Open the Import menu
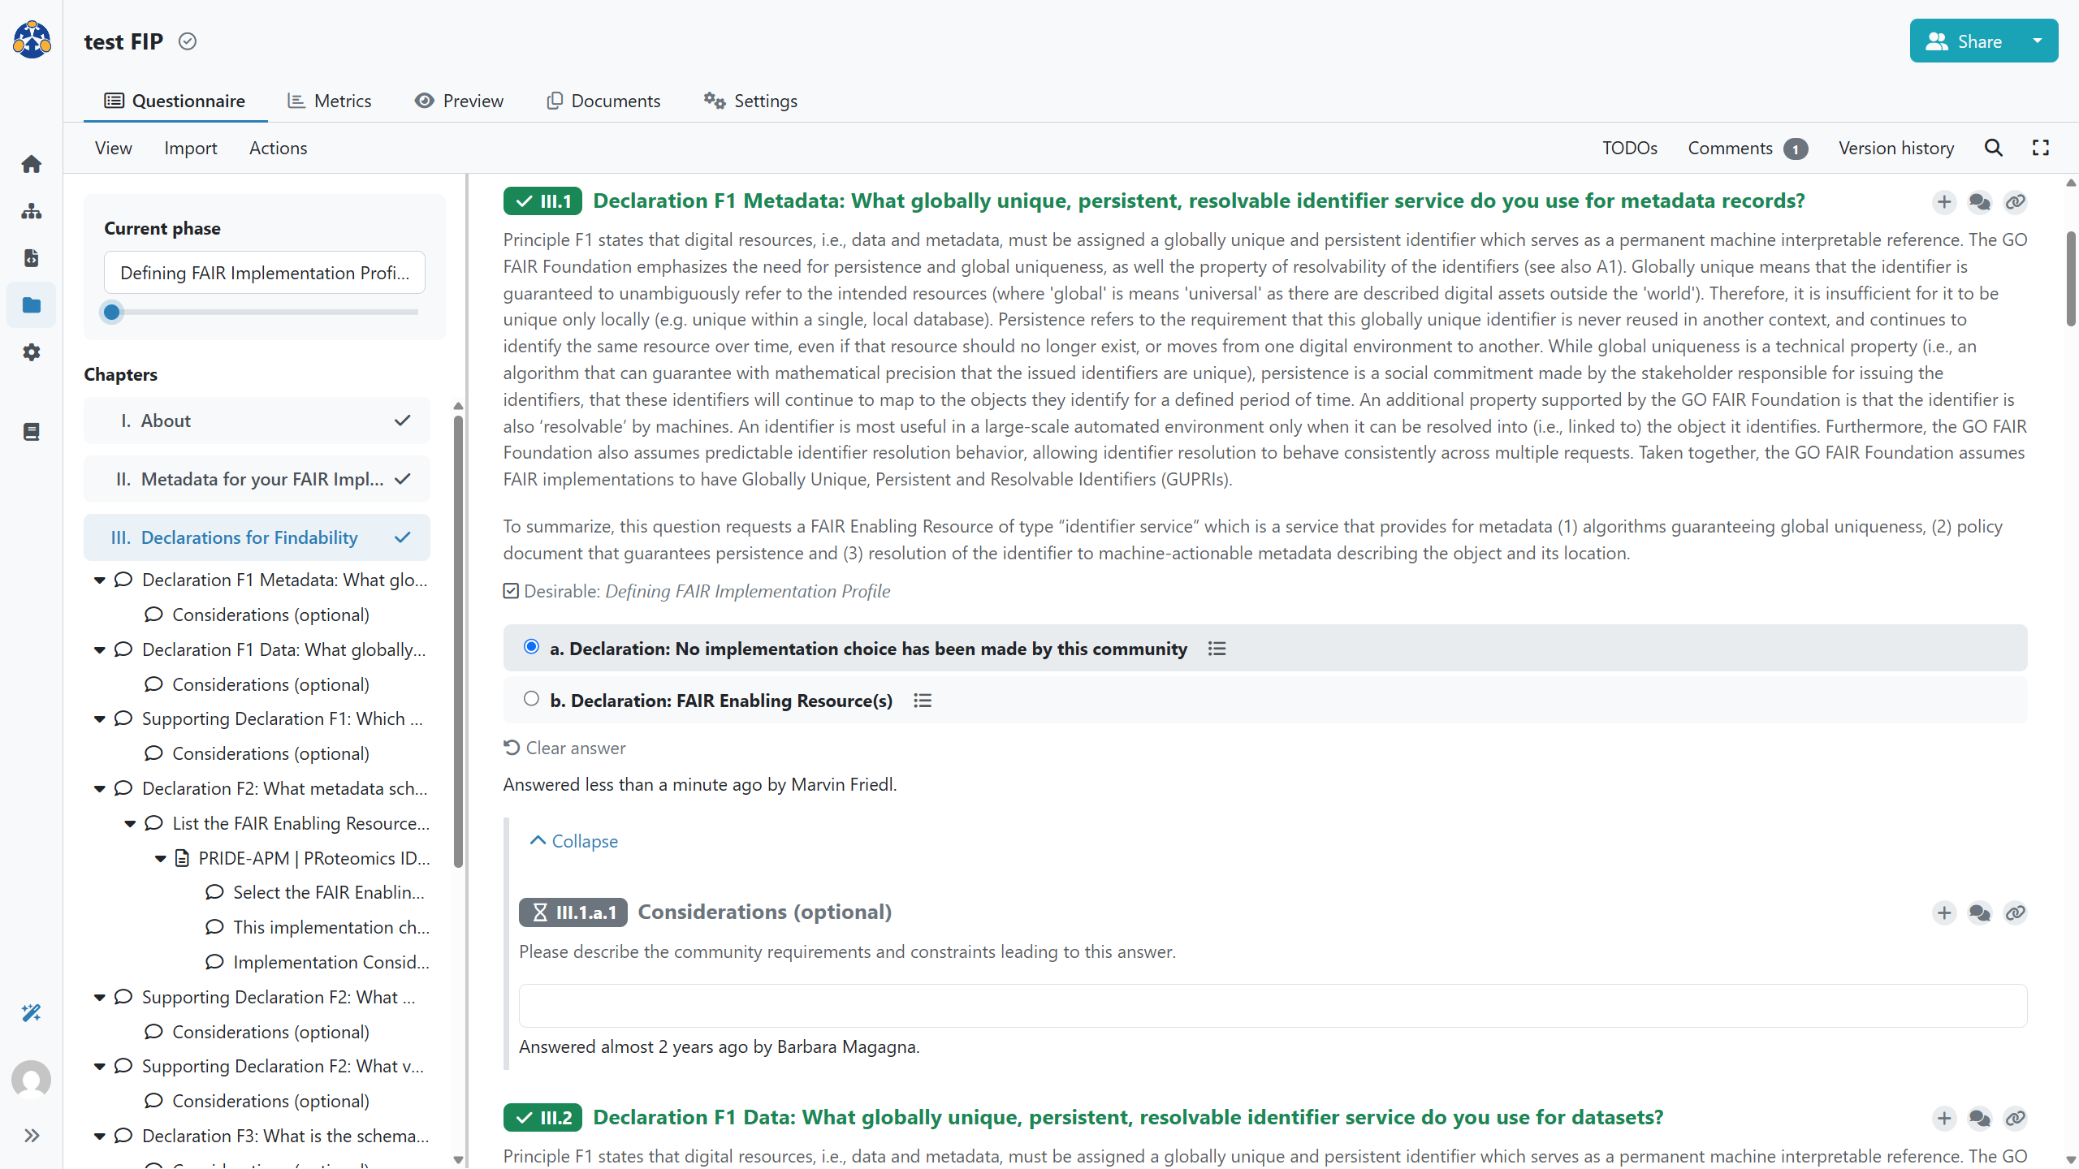Screen dimensions: 2079x1169 tap(191, 148)
